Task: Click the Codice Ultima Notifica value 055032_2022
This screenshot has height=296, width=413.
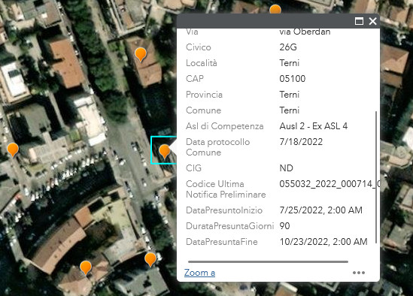Action: (x=329, y=183)
